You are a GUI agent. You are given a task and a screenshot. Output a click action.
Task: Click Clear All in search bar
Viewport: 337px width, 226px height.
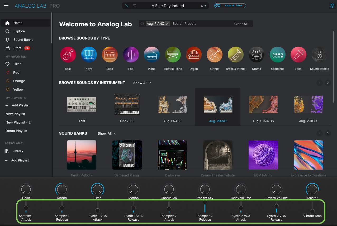click(x=241, y=24)
